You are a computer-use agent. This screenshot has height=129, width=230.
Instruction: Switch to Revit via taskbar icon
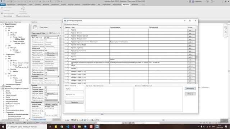click(97, 126)
